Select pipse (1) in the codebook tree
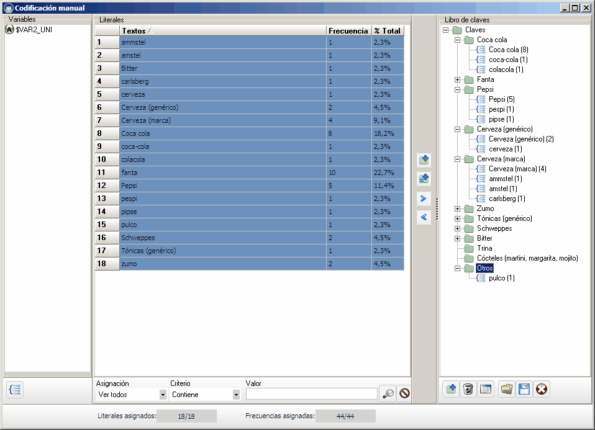 (x=501, y=119)
